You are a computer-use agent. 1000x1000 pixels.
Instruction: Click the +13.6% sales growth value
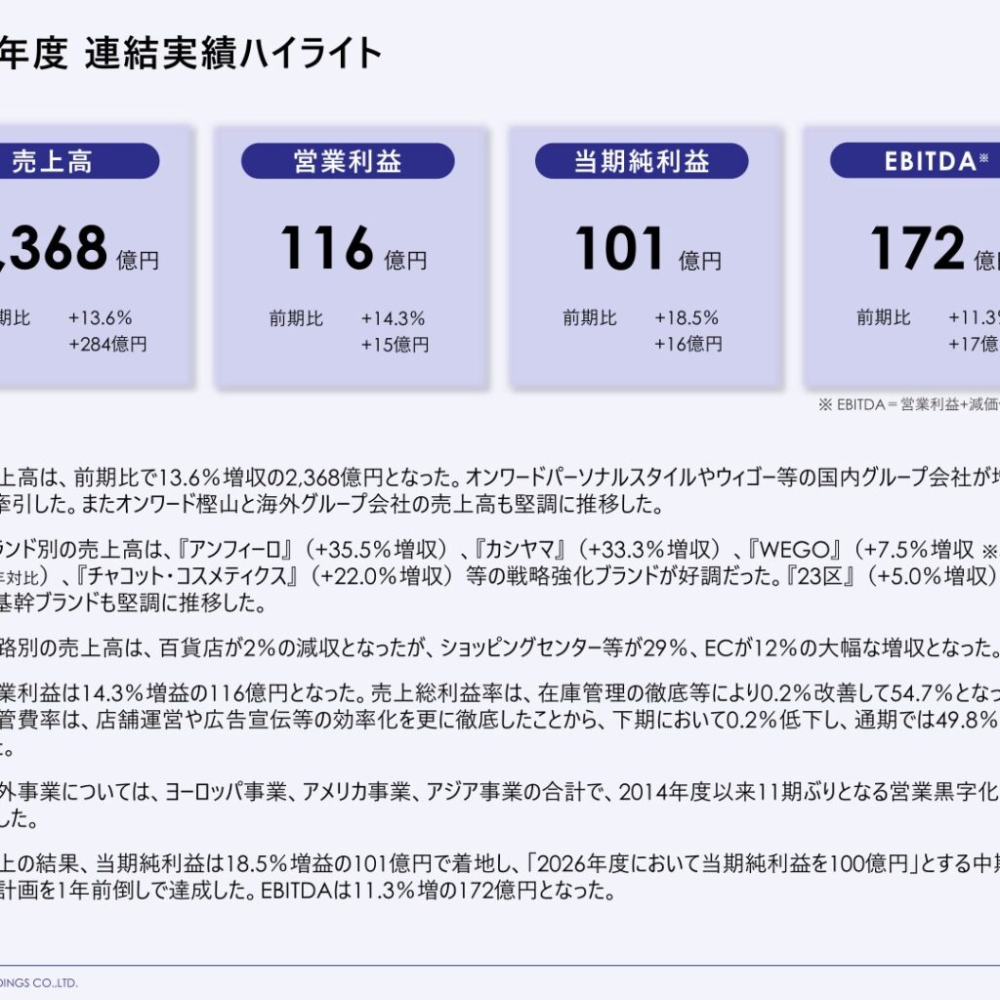click(x=101, y=317)
